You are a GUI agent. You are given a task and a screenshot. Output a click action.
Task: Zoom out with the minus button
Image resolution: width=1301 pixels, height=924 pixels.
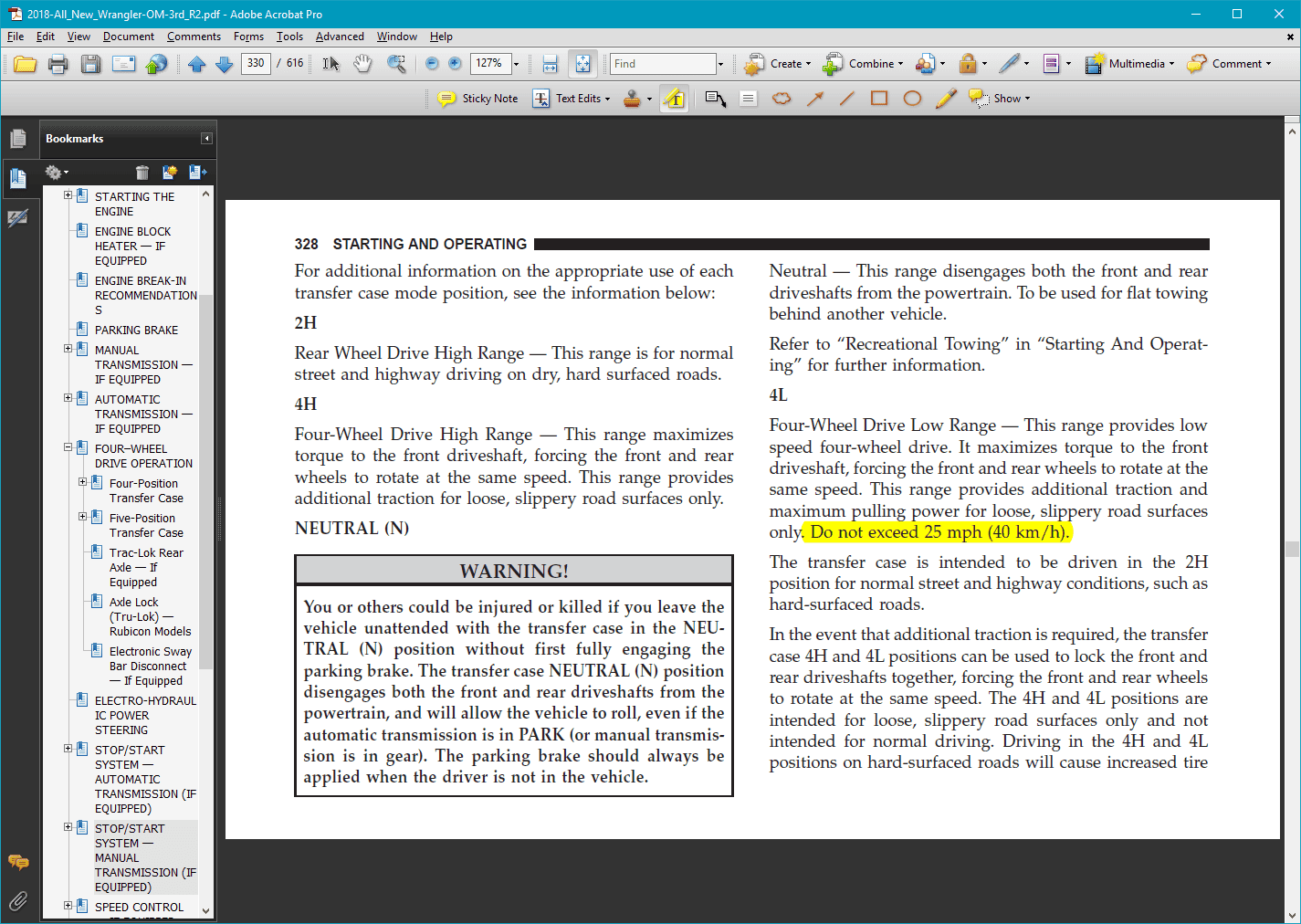[432, 64]
